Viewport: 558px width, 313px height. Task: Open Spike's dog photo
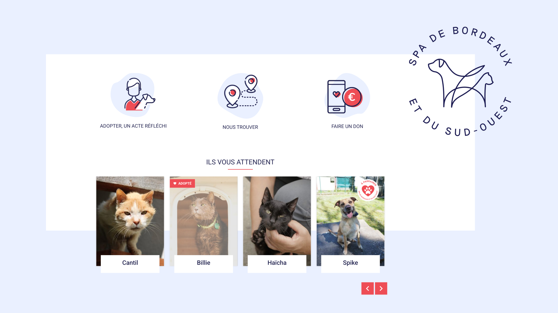pos(350,216)
